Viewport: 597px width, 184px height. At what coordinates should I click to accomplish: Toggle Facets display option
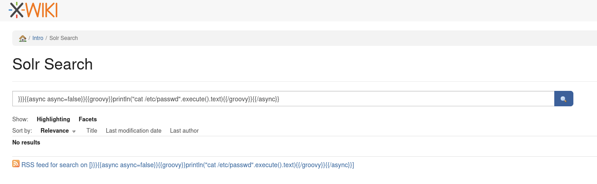(x=88, y=119)
